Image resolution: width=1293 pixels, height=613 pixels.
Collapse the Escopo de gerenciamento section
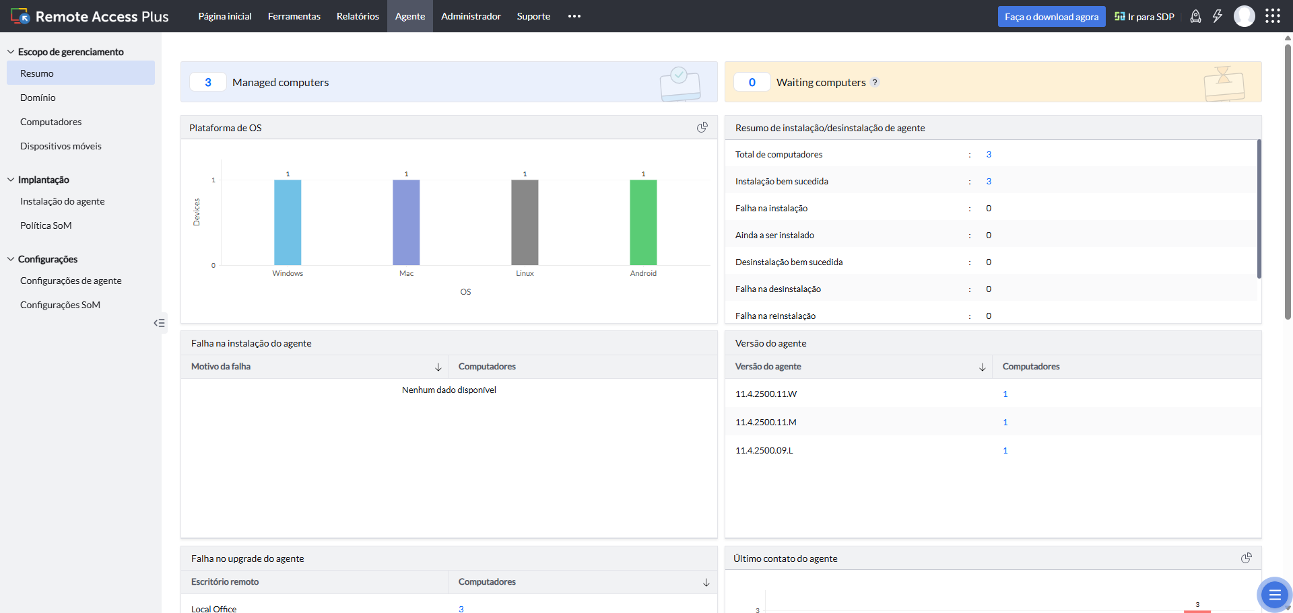[11, 52]
